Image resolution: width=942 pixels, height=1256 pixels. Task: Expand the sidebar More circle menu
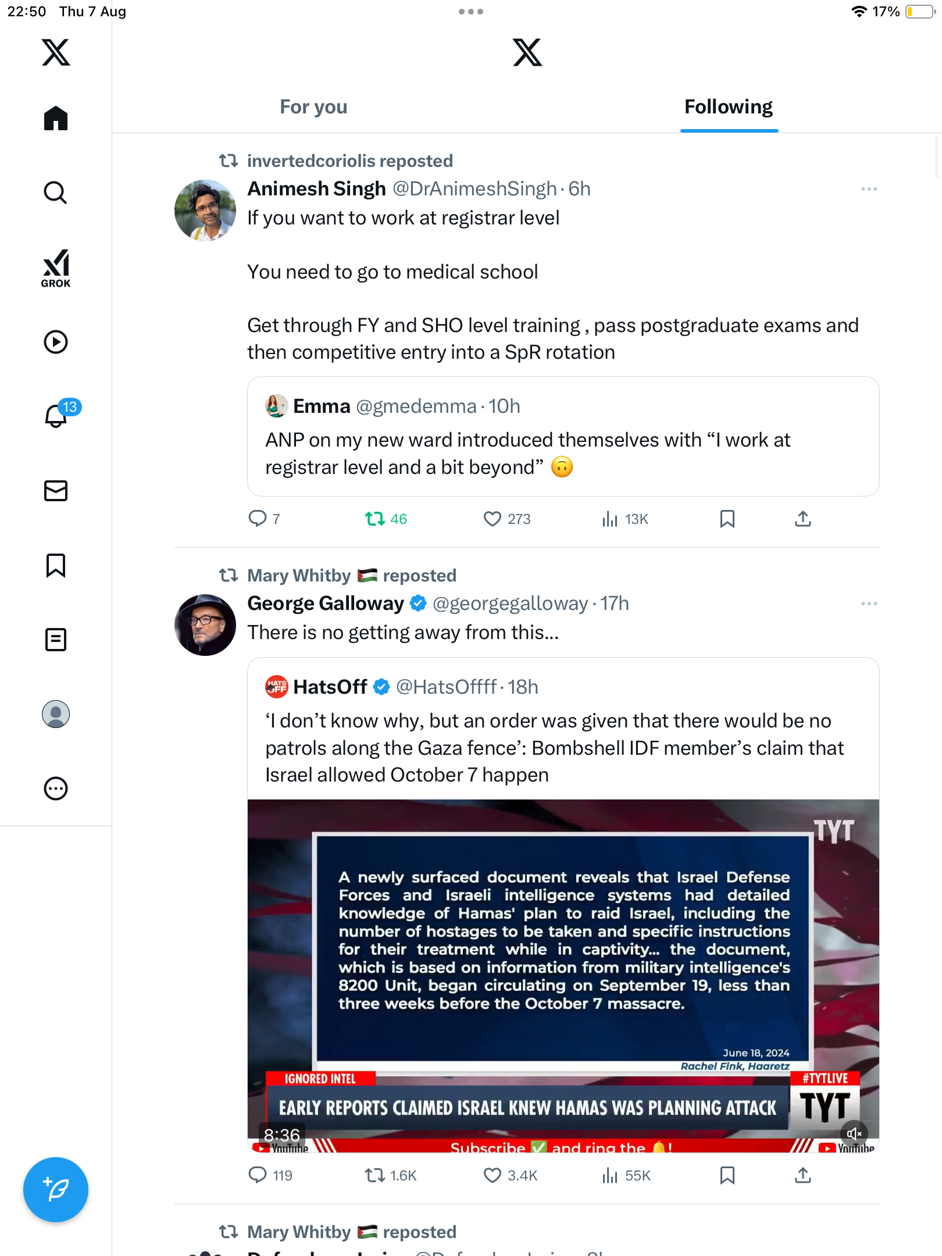pos(56,788)
